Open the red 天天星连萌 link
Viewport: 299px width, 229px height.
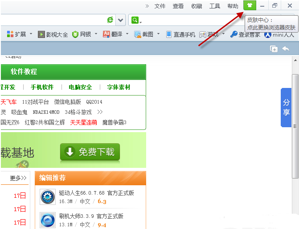click(x=83, y=122)
